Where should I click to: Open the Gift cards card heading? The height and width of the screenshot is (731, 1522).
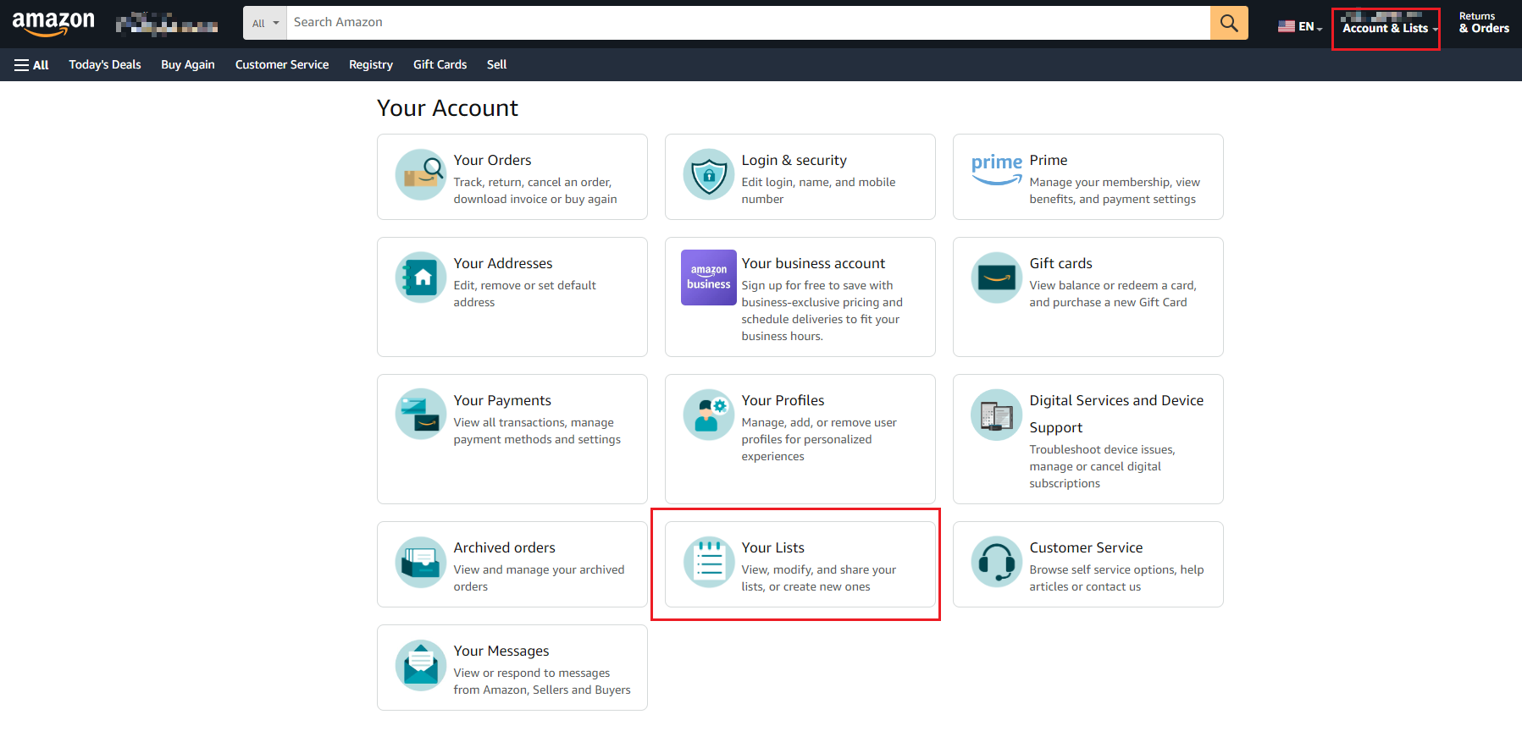point(1061,263)
